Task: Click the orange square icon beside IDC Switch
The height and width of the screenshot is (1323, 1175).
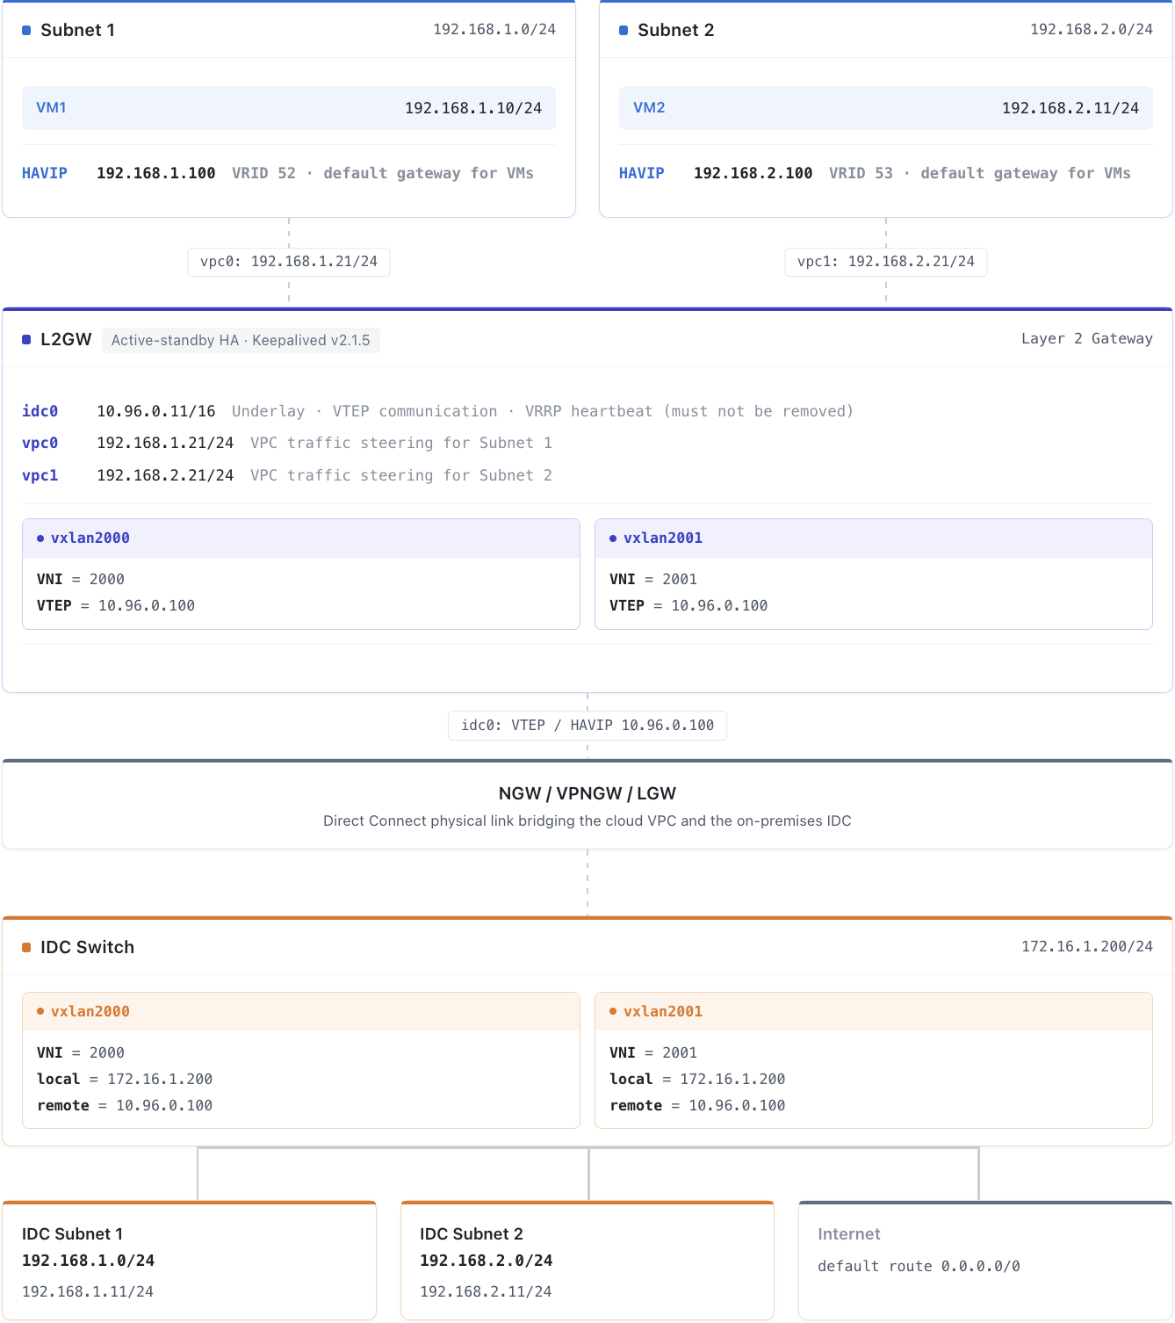Action: 26,947
